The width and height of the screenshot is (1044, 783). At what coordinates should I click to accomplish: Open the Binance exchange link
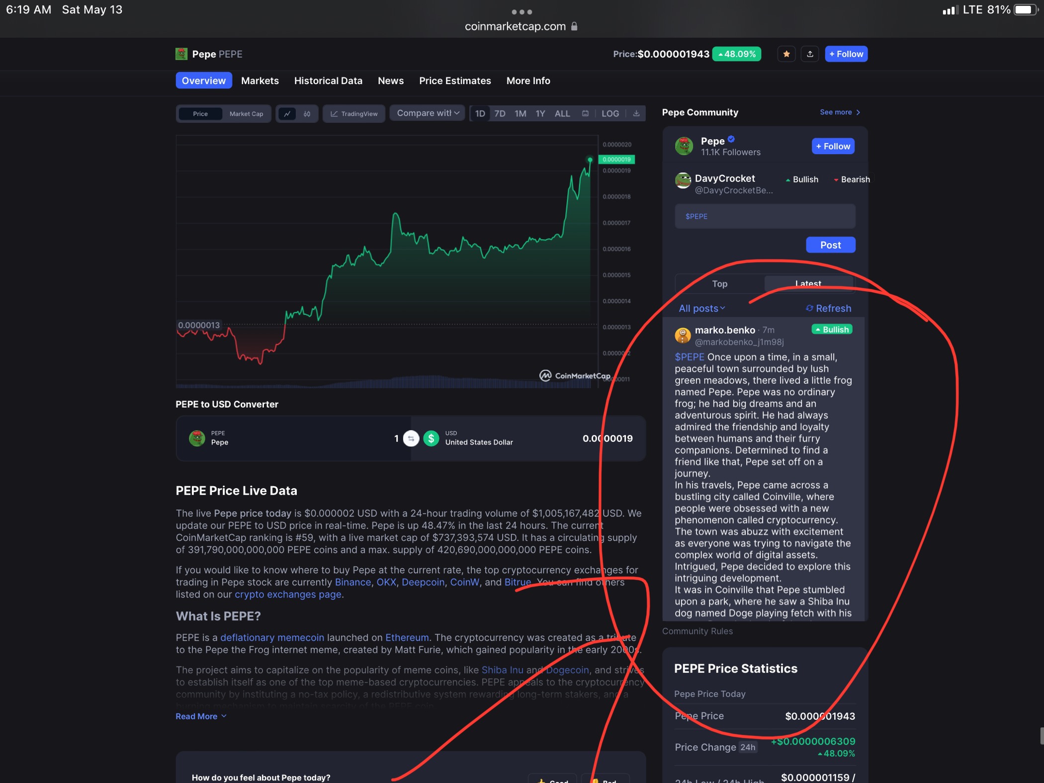pyautogui.click(x=352, y=582)
